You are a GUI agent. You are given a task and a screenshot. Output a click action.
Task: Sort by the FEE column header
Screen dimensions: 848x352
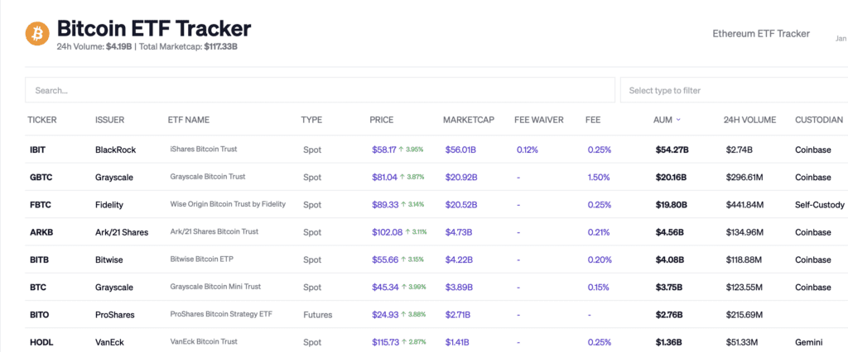point(593,120)
